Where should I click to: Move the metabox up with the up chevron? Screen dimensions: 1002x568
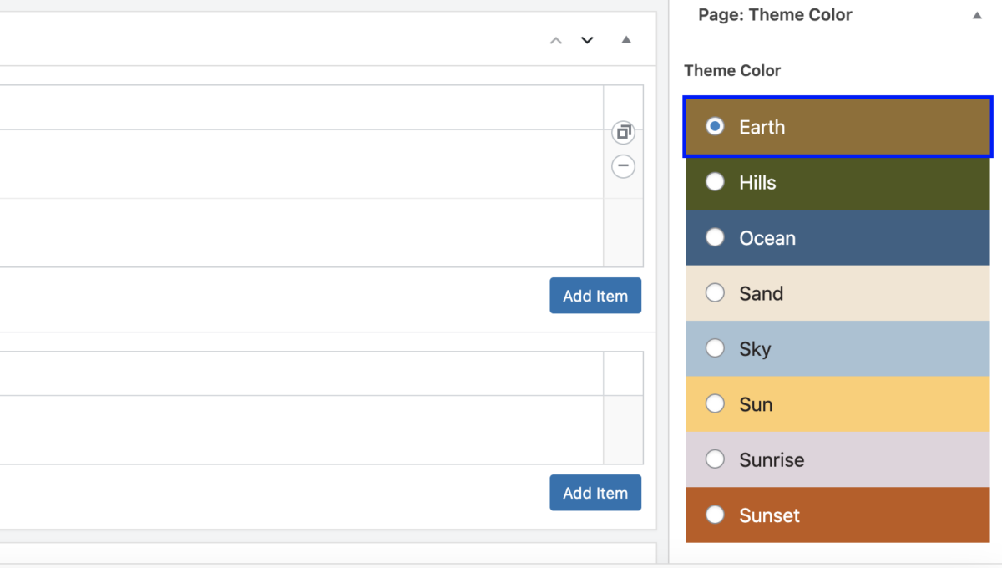click(556, 40)
